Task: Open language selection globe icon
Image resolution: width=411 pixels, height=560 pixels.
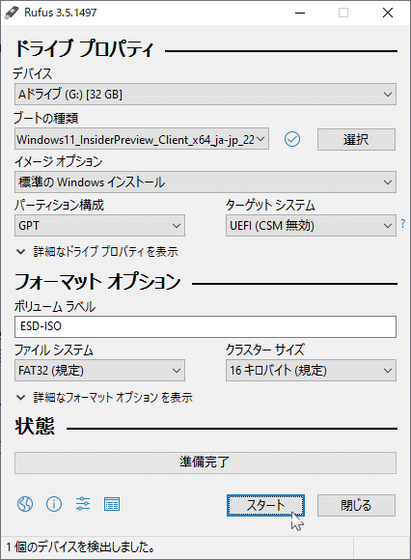Action: [25, 504]
